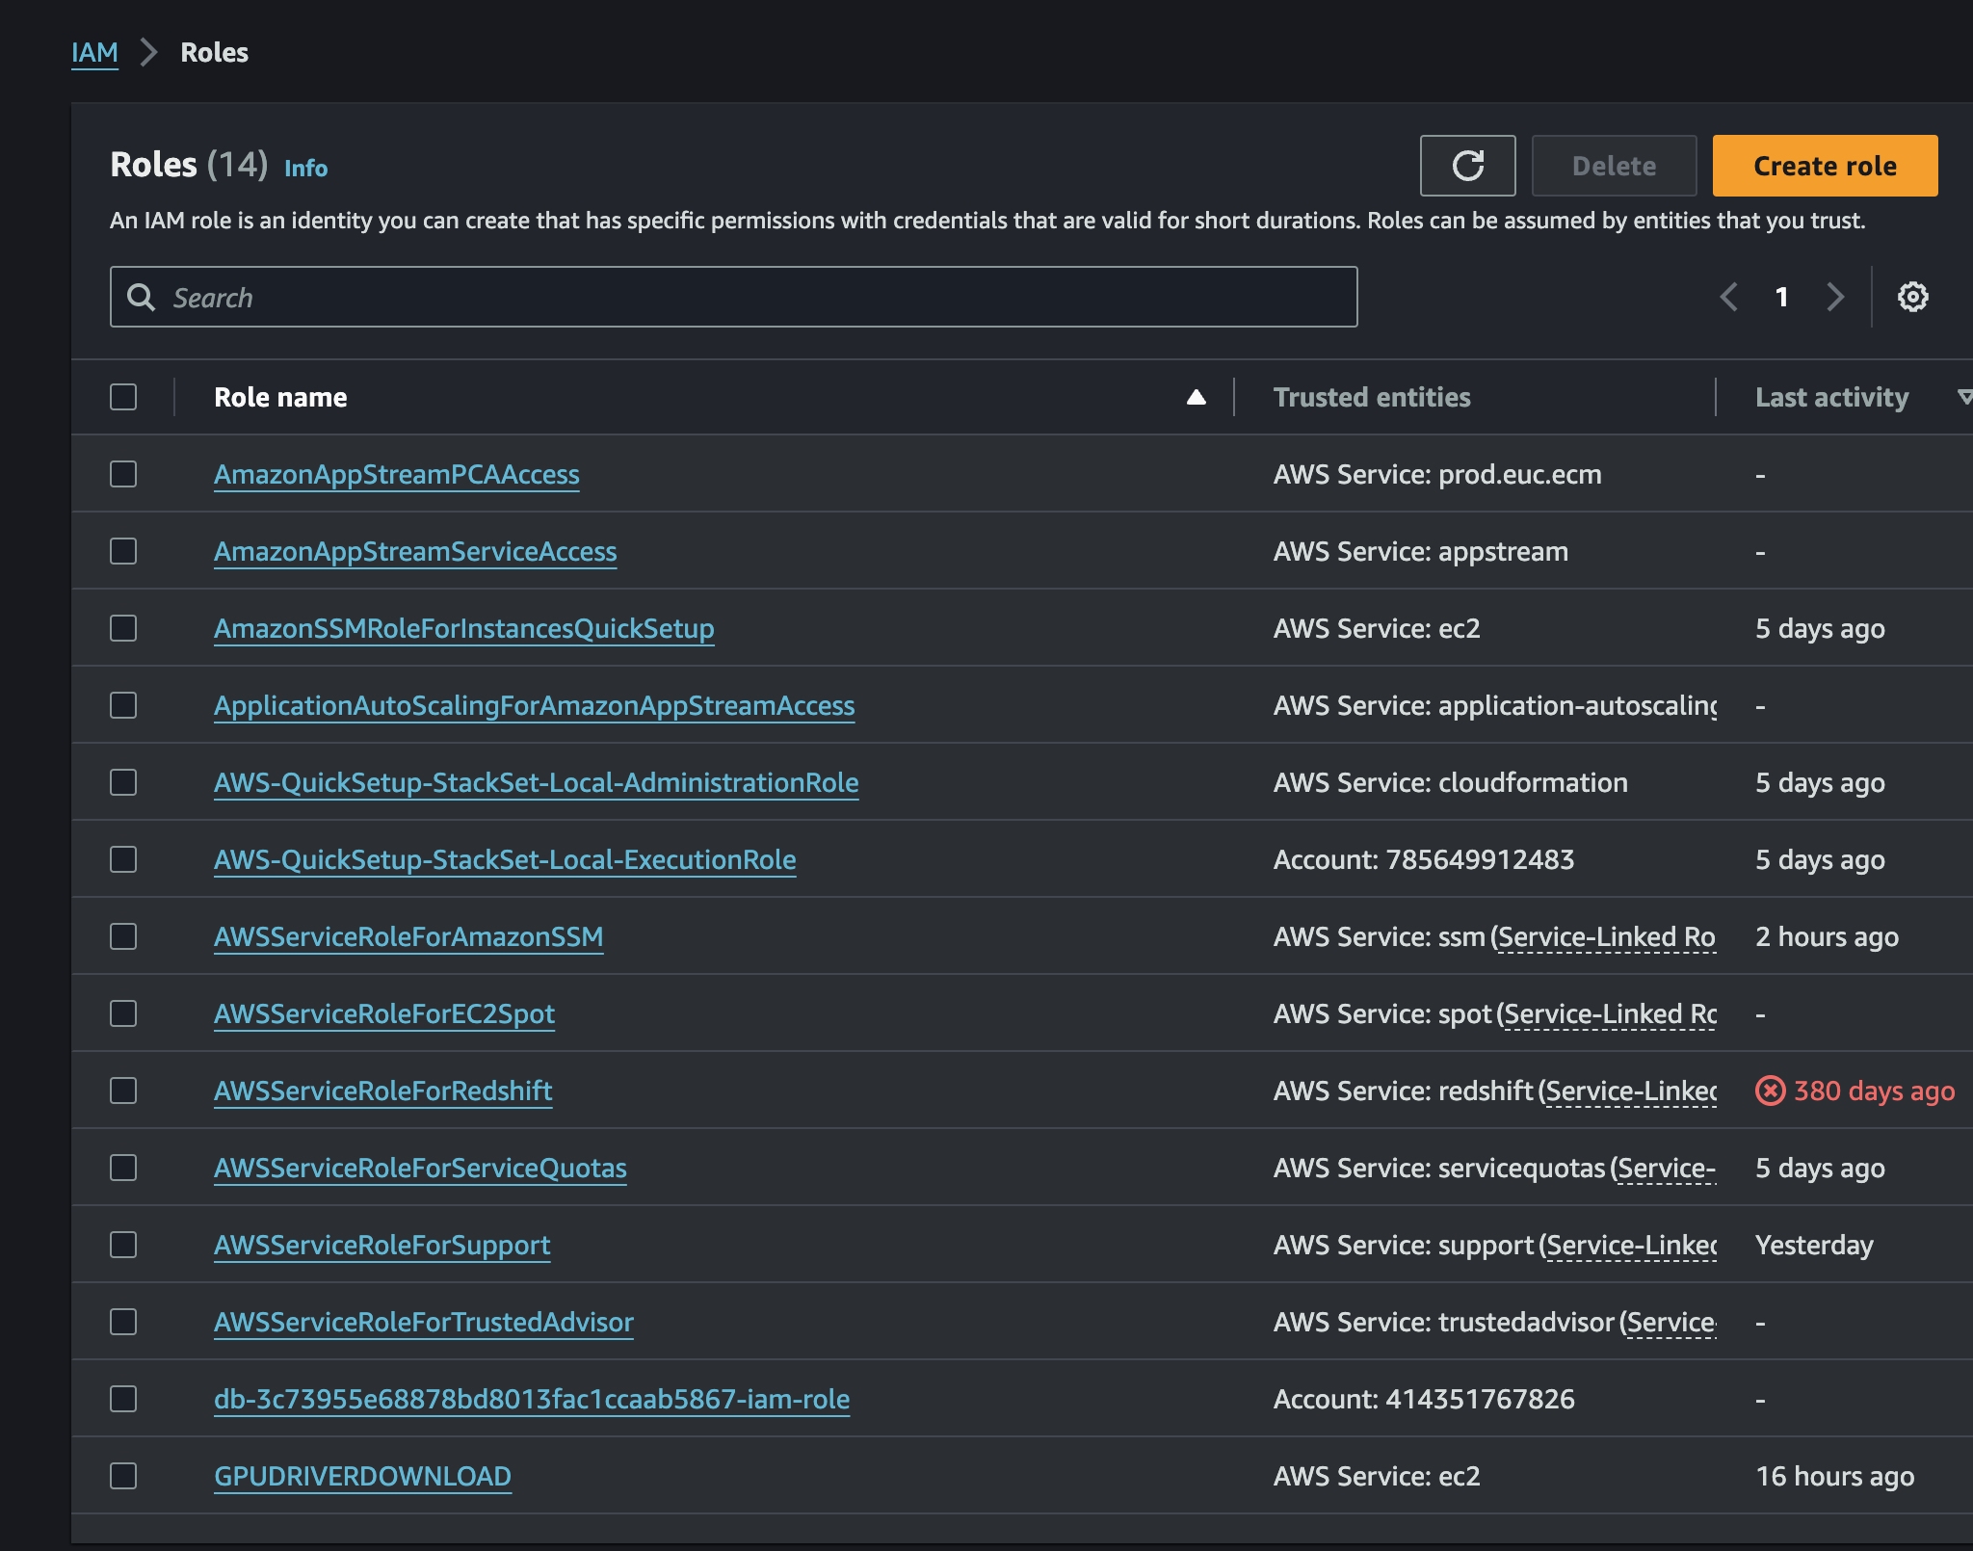Open AWSServiceRoleForAmazonSSM role
The image size is (1973, 1551).
(408, 936)
